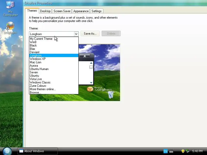
Task: Select the Black theme
Action: pos(54,45)
